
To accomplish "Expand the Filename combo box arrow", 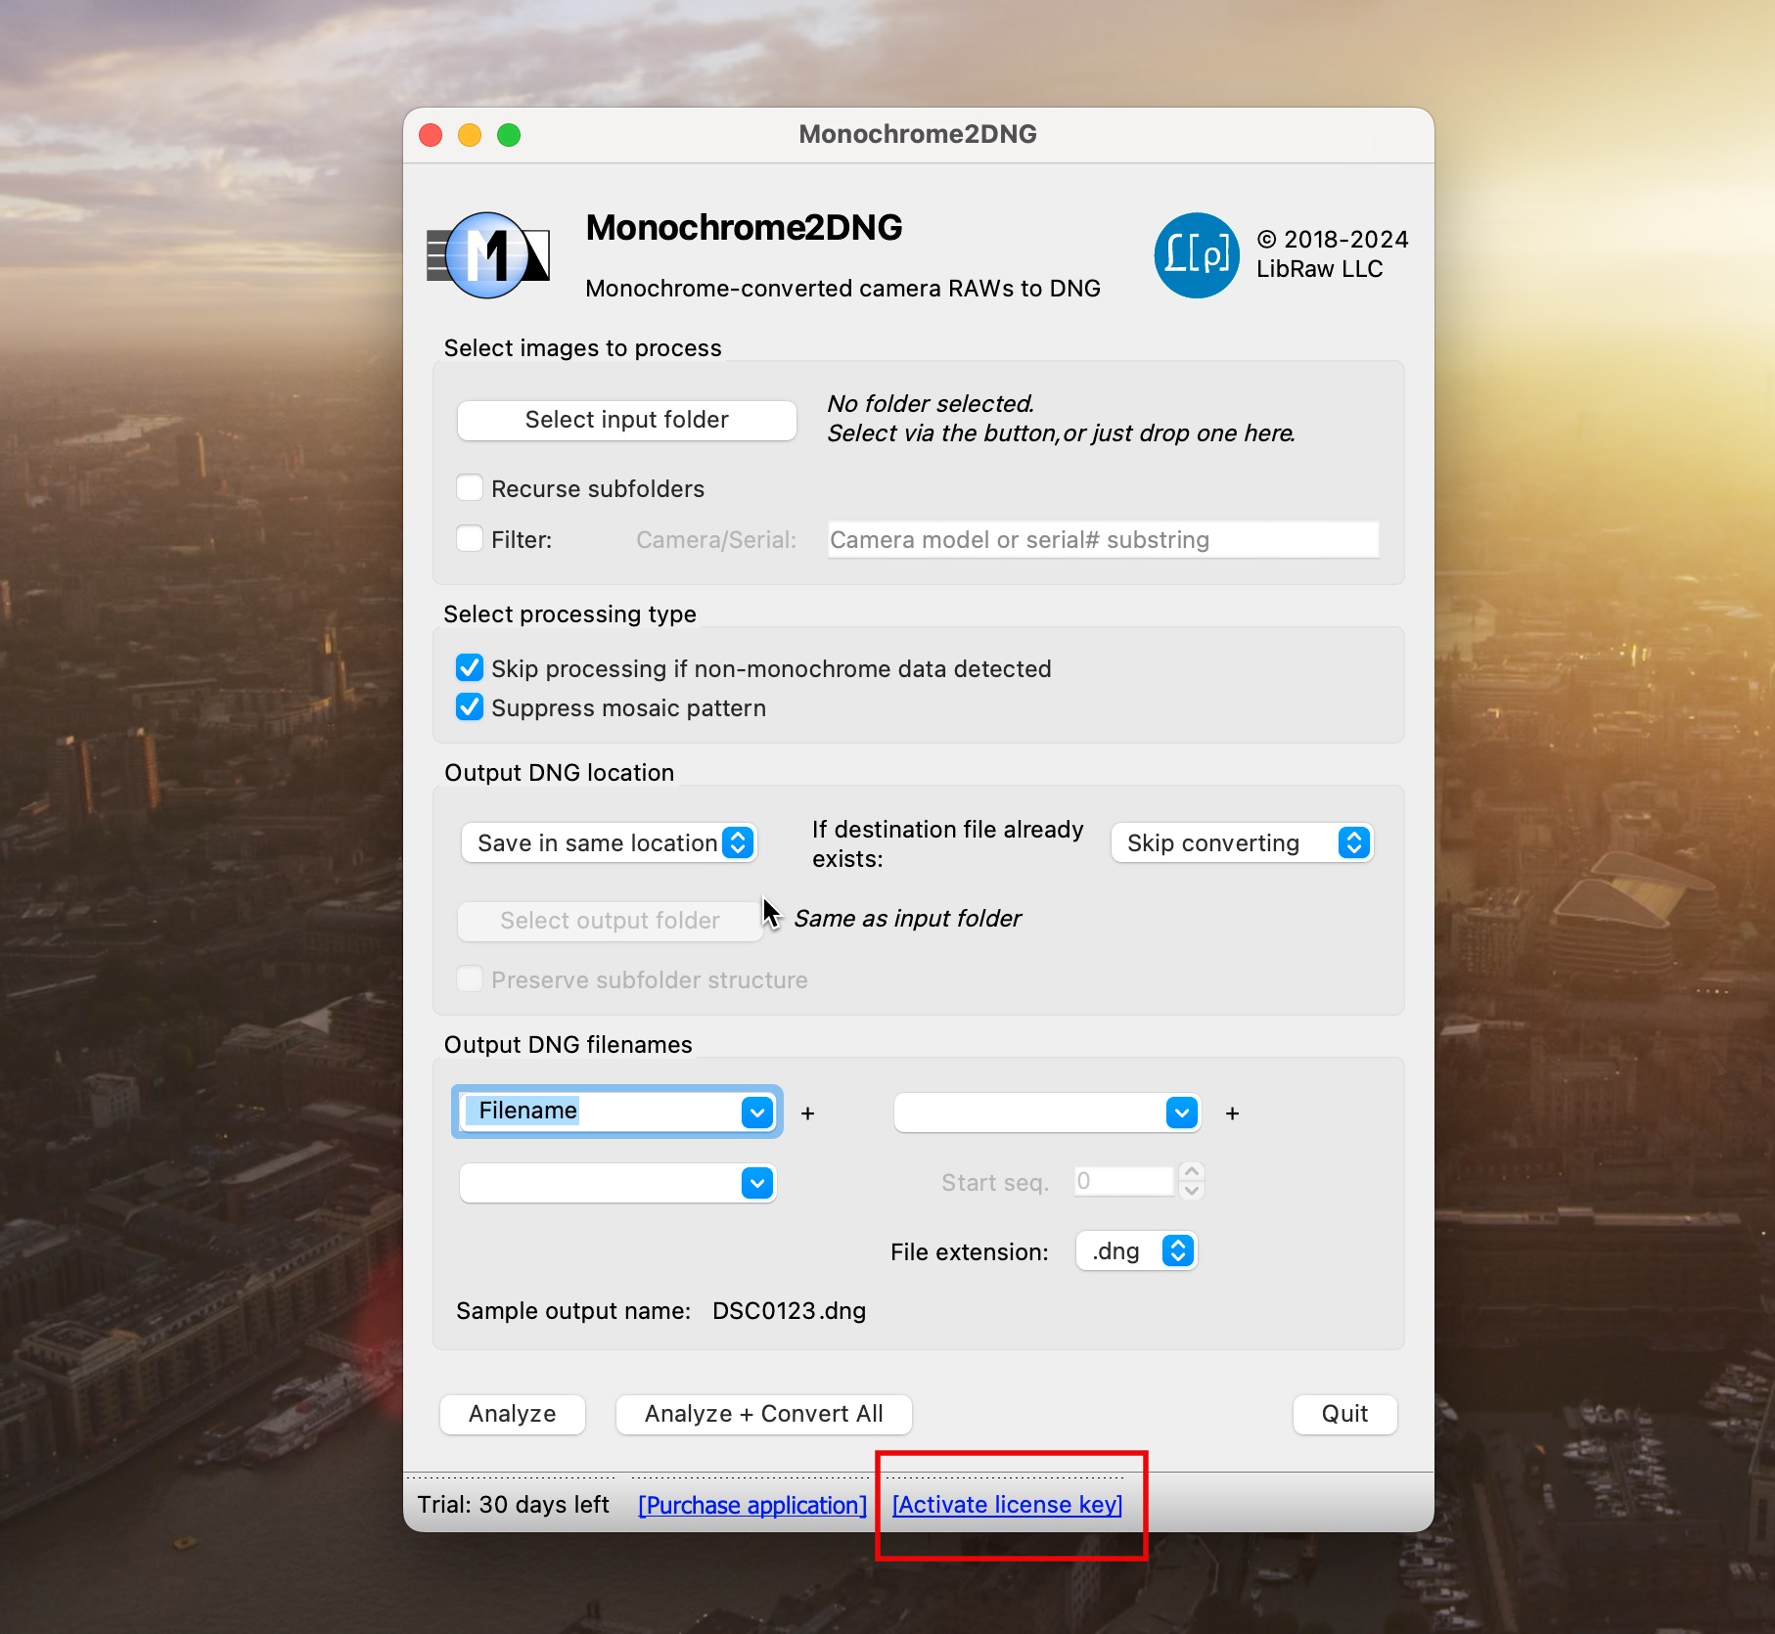I will [x=756, y=1112].
